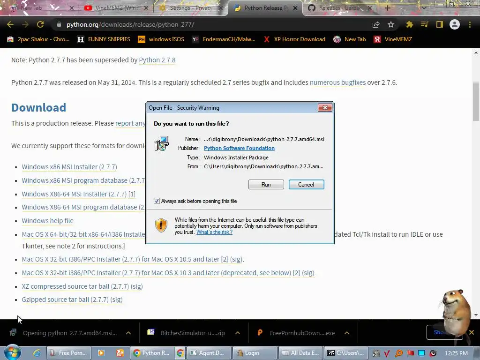Open the orange browser icon beside the media player
480x360 pixels.
[x=120, y=353]
